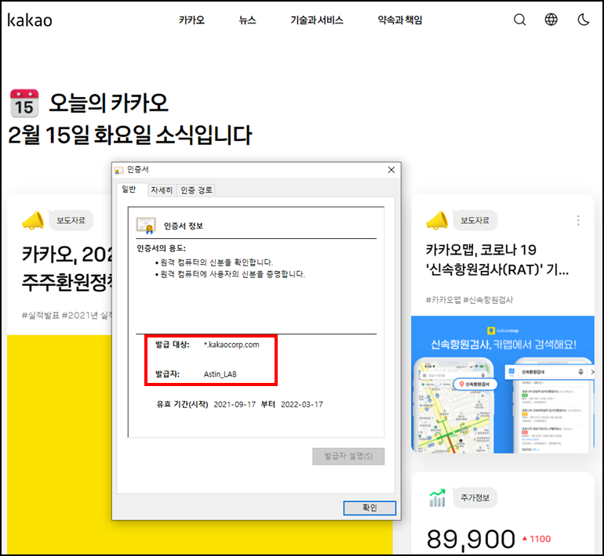Click the certificate icon beside 인증서 정보

coord(146,226)
